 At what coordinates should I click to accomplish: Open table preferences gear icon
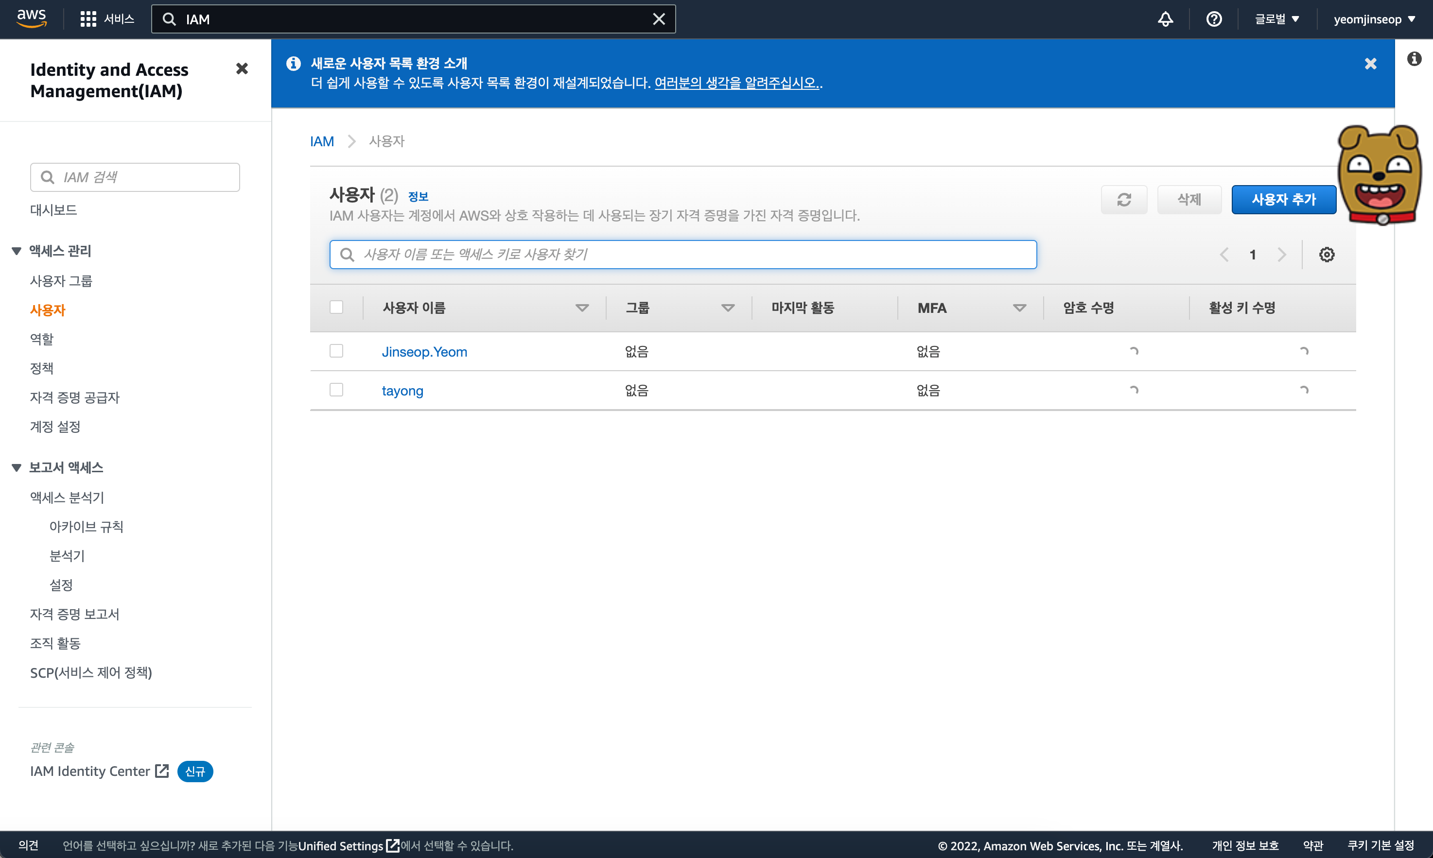(x=1326, y=255)
